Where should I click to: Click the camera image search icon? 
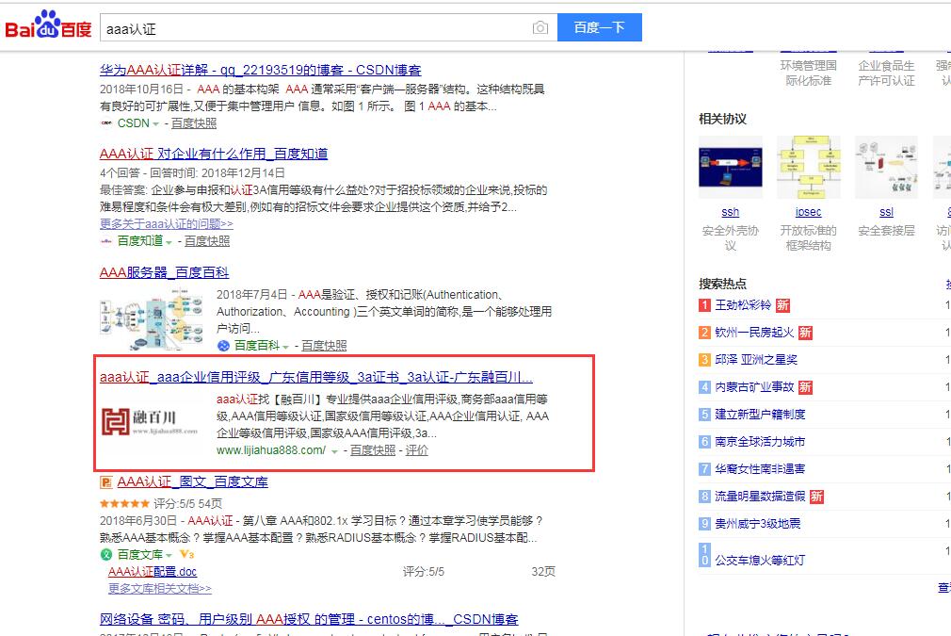click(x=540, y=28)
